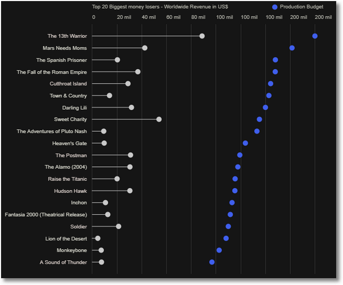Screen dimensions: 343x285
Task: Click the gray revenue dot for Cutthroat Island
Action: tap(128, 83)
